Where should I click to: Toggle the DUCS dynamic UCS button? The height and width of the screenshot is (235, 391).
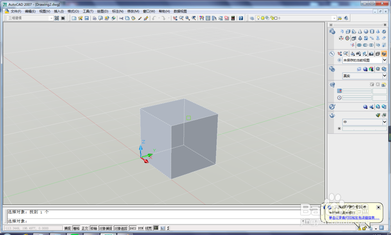pos(133,228)
